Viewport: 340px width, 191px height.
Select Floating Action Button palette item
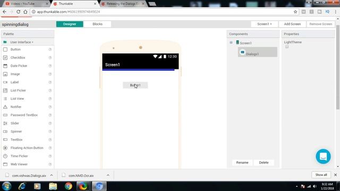(27, 148)
